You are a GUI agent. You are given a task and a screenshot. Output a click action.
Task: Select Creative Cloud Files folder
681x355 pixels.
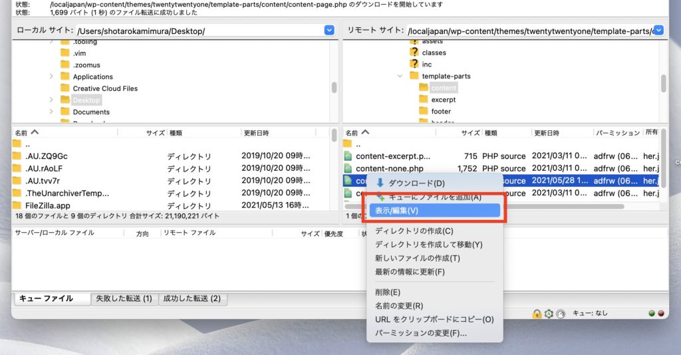point(105,88)
